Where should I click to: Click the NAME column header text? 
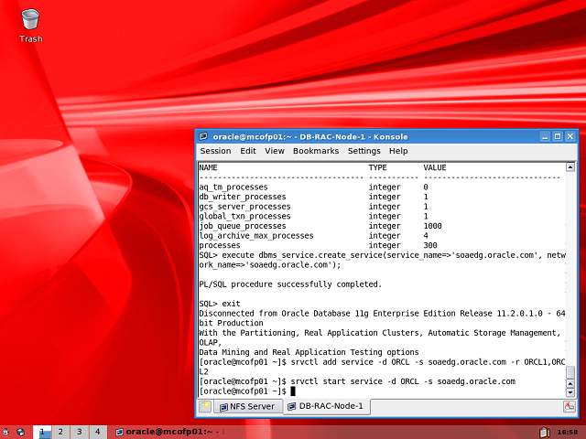(x=208, y=167)
